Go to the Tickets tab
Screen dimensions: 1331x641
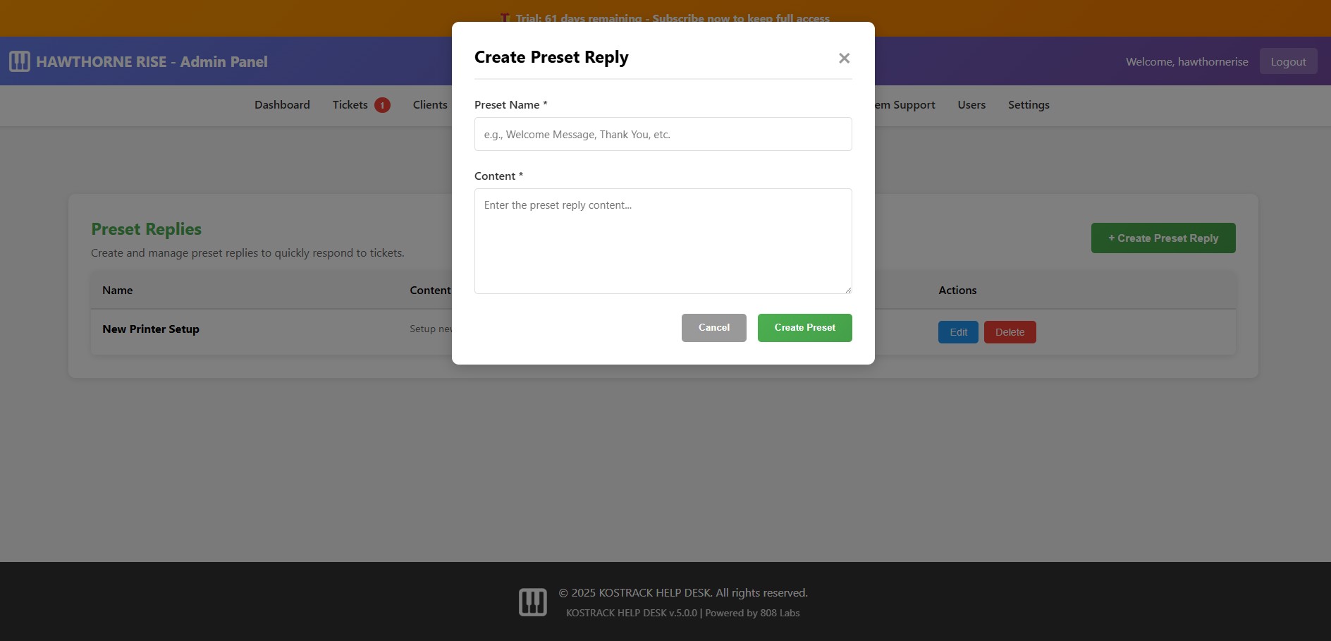(x=350, y=105)
